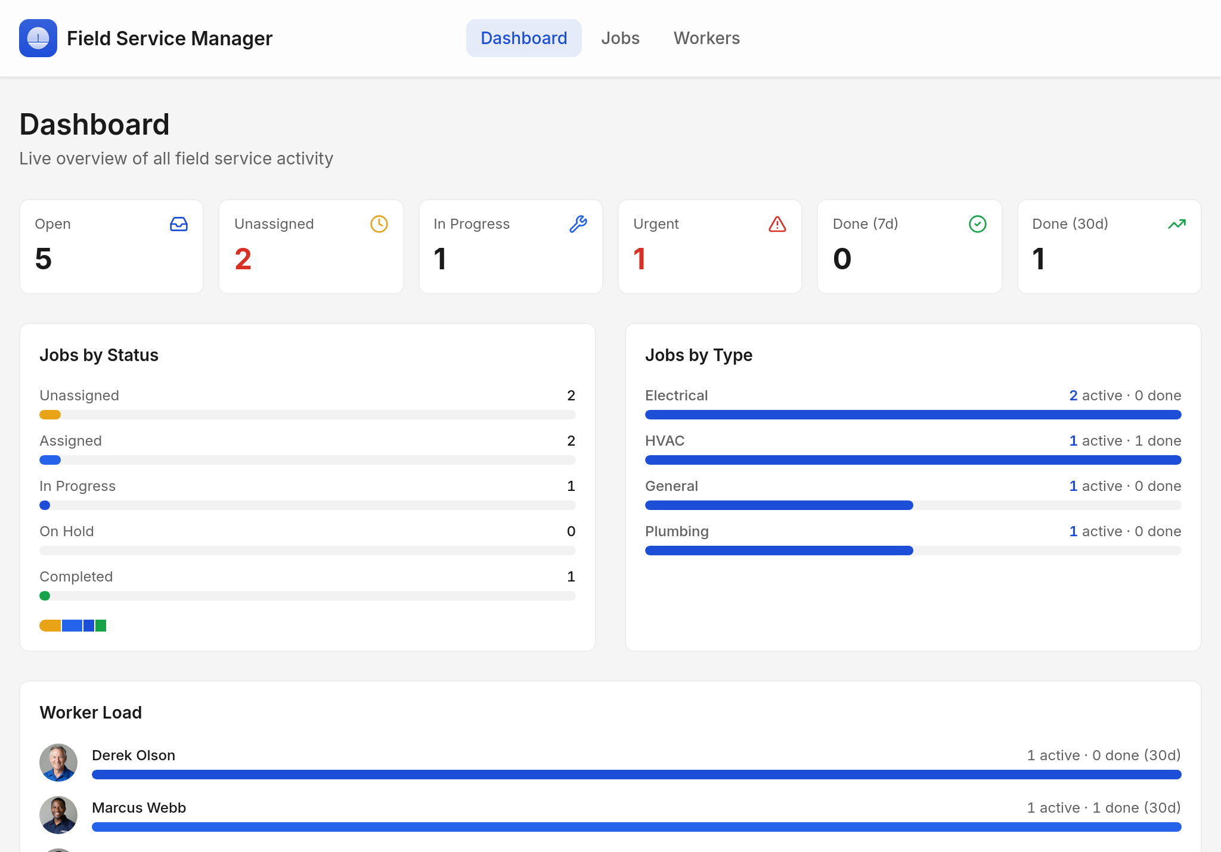Click the Worker Load heading

(91, 713)
